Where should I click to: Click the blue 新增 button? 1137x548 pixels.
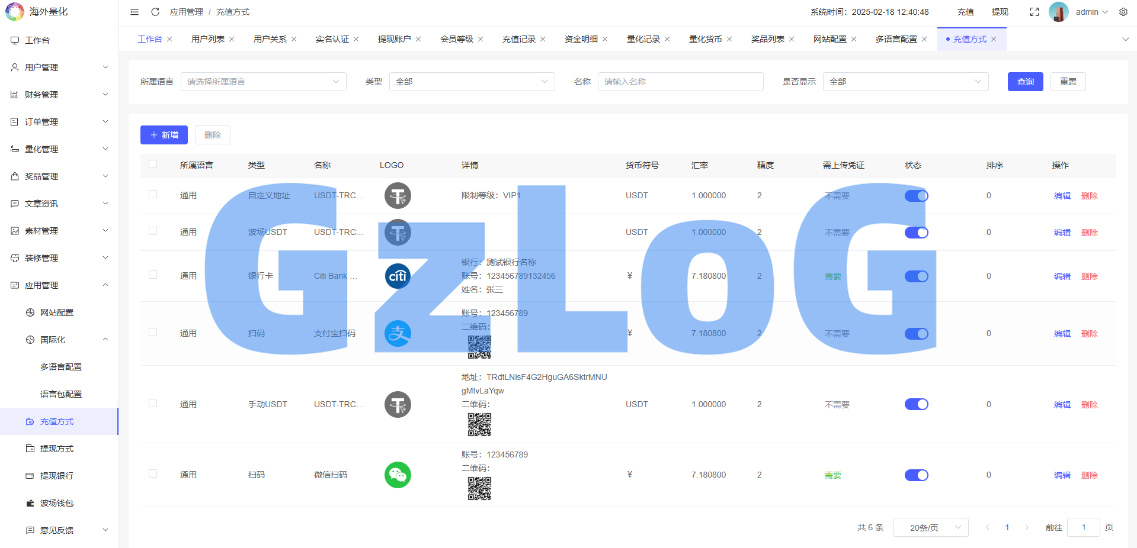tap(164, 135)
